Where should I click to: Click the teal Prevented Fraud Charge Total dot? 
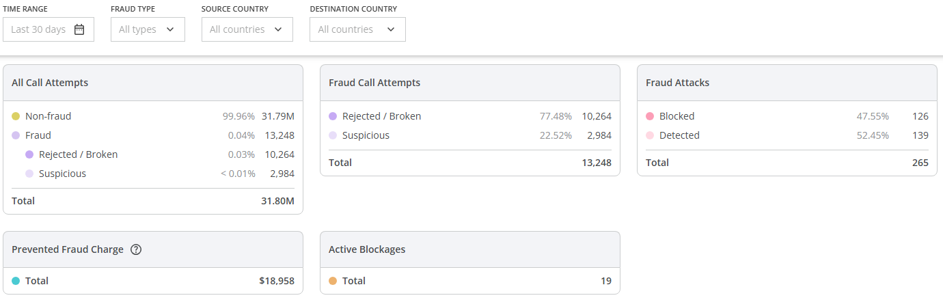16,281
